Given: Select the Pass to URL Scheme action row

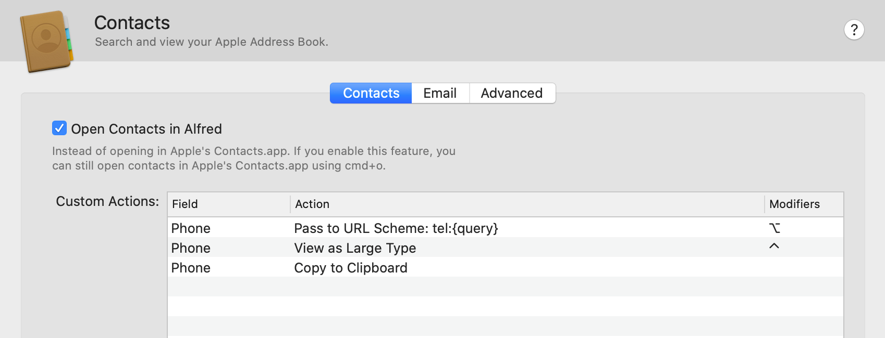Looking at the screenshot, I should (396, 228).
